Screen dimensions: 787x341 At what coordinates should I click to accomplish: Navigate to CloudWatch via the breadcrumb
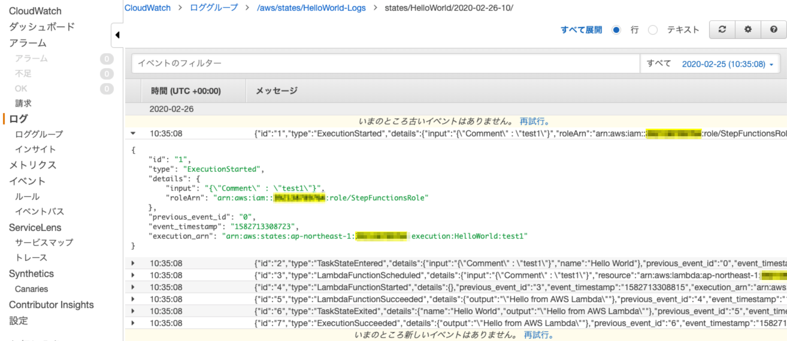pyautogui.click(x=148, y=8)
